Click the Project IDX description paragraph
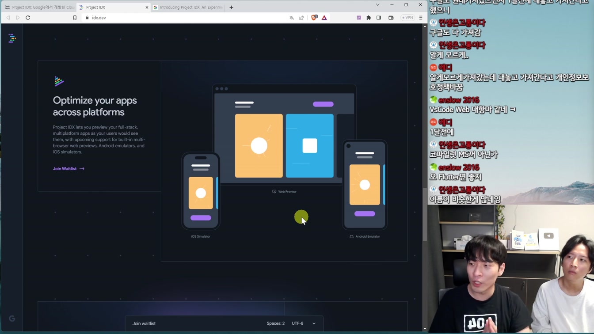594x334 pixels. (99, 140)
